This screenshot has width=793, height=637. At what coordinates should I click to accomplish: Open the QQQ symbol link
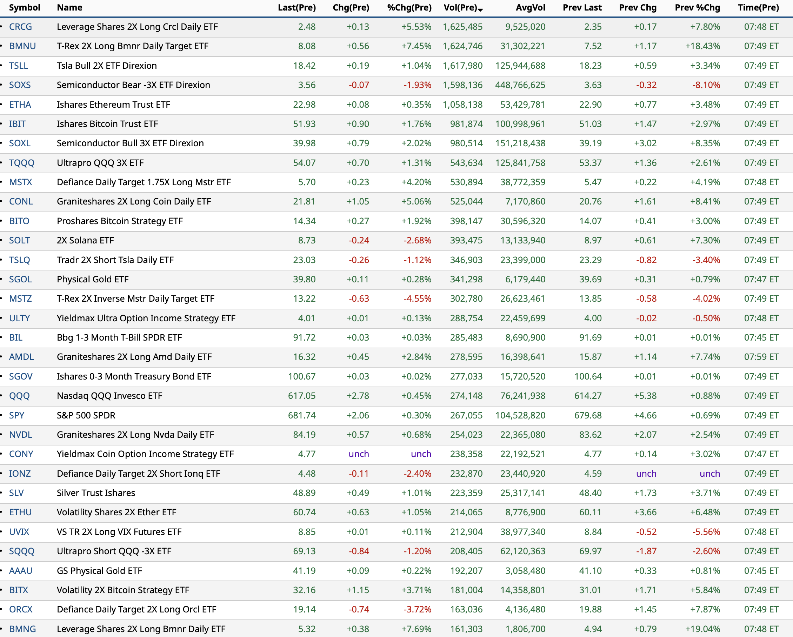(x=19, y=396)
